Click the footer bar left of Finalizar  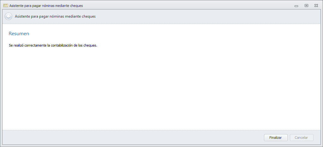126,138
